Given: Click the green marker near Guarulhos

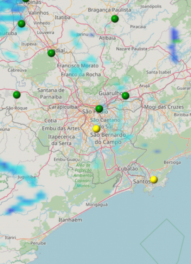Looking at the screenshot, I should click(x=125, y=96).
